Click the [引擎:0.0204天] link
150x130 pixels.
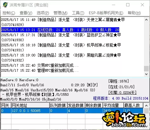click(122, 93)
